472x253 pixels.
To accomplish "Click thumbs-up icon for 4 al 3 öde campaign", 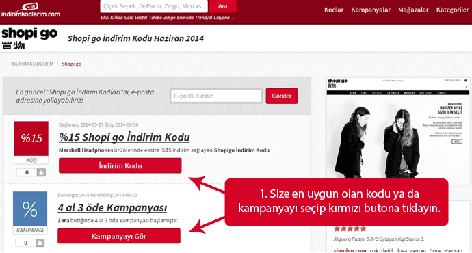I will [40, 243].
